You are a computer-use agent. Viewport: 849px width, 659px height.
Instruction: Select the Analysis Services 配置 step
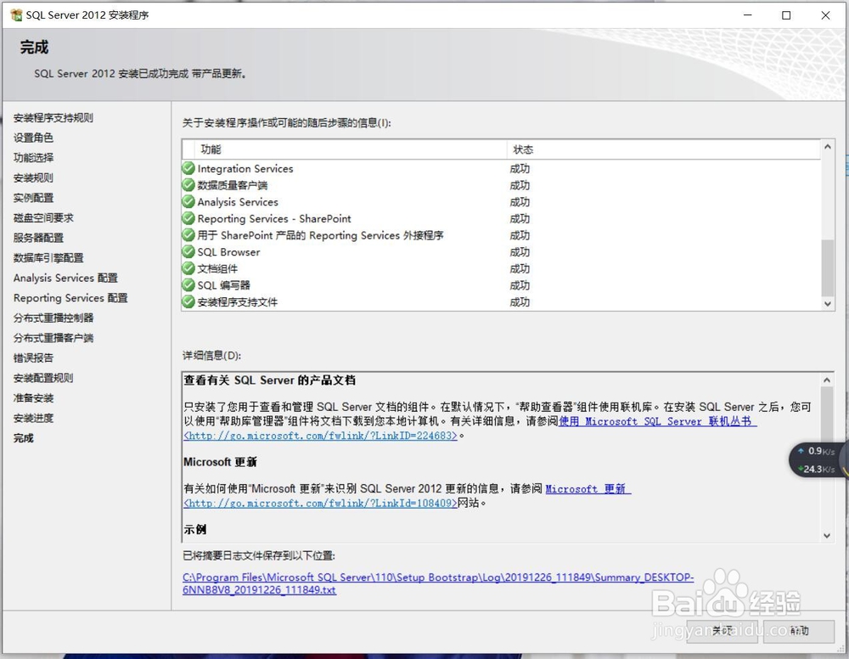65,278
